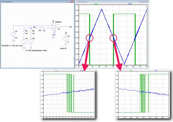Click the V2 voltage source symbol
Image resolution: width=173 pixels, height=122 pixels.
coord(13,34)
